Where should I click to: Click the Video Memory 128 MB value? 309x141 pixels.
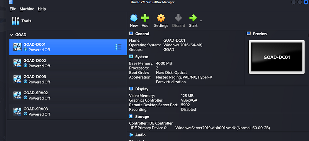[187, 96]
